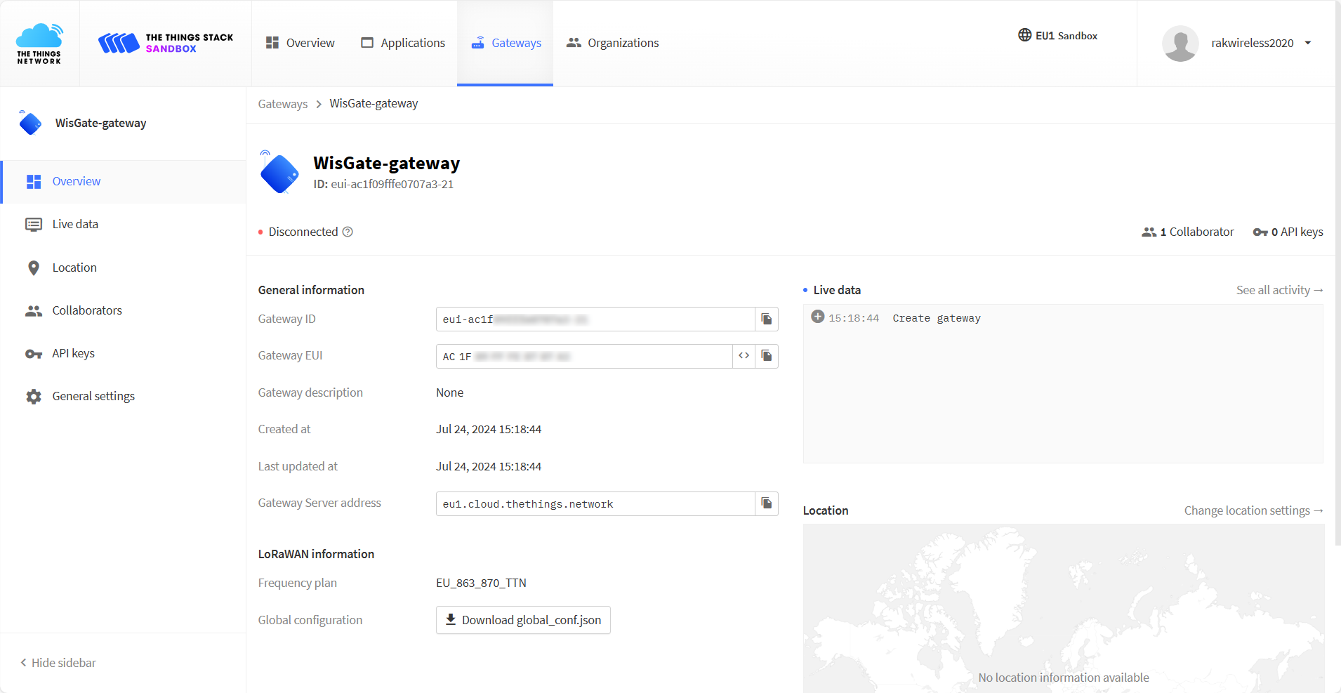The height and width of the screenshot is (693, 1341).
Task: Select the Gateways tab
Action: pyautogui.click(x=506, y=43)
